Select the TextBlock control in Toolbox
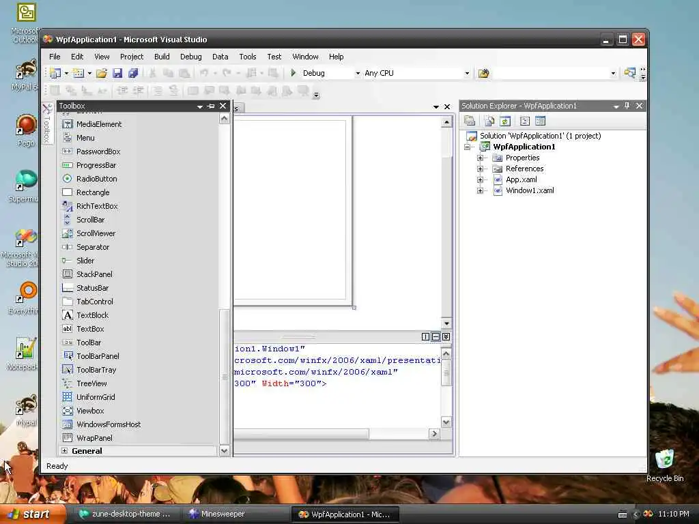Image resolution: width=699 pixels, height=524 pixels. click(92, 315)
